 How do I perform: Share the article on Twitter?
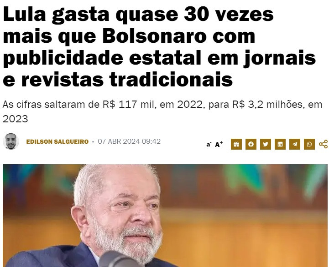pos(266,144)
